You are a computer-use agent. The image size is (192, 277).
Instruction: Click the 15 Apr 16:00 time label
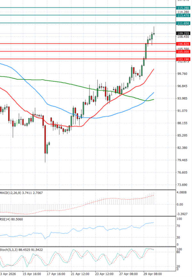tap(31, 274)
